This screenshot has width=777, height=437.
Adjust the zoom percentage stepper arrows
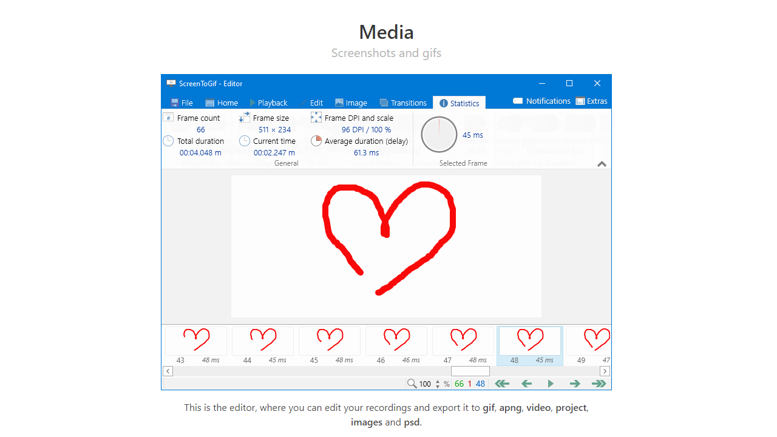tap(438, 384)
